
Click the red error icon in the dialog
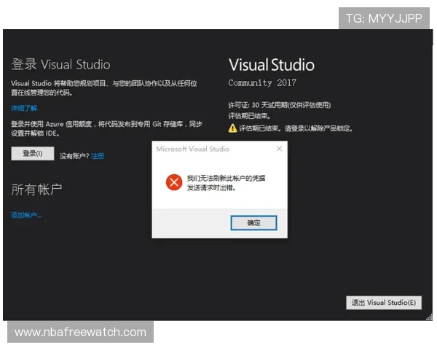[174, 182]
